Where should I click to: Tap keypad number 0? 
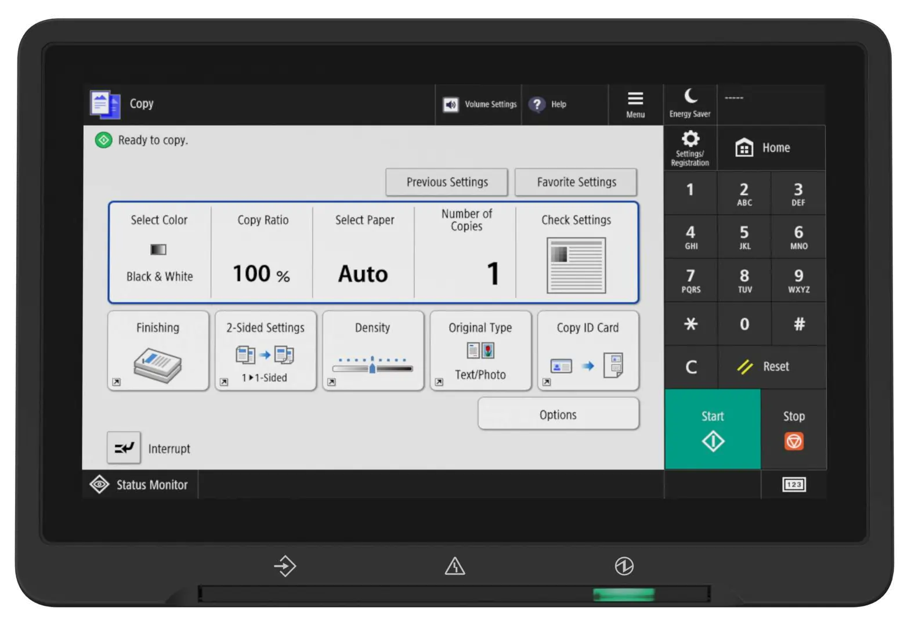click(x=744, y=324)
